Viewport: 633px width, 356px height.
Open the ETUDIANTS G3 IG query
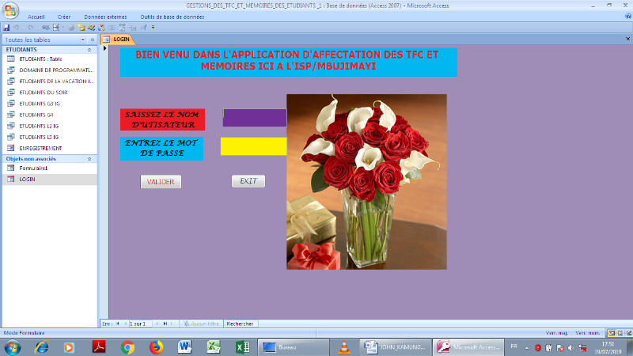(x=50, y=104)
